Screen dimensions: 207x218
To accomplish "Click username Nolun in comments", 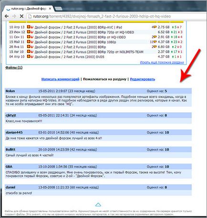I will click(10, 91).
